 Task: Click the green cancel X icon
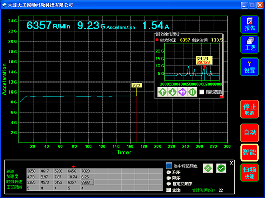(208, 168)
